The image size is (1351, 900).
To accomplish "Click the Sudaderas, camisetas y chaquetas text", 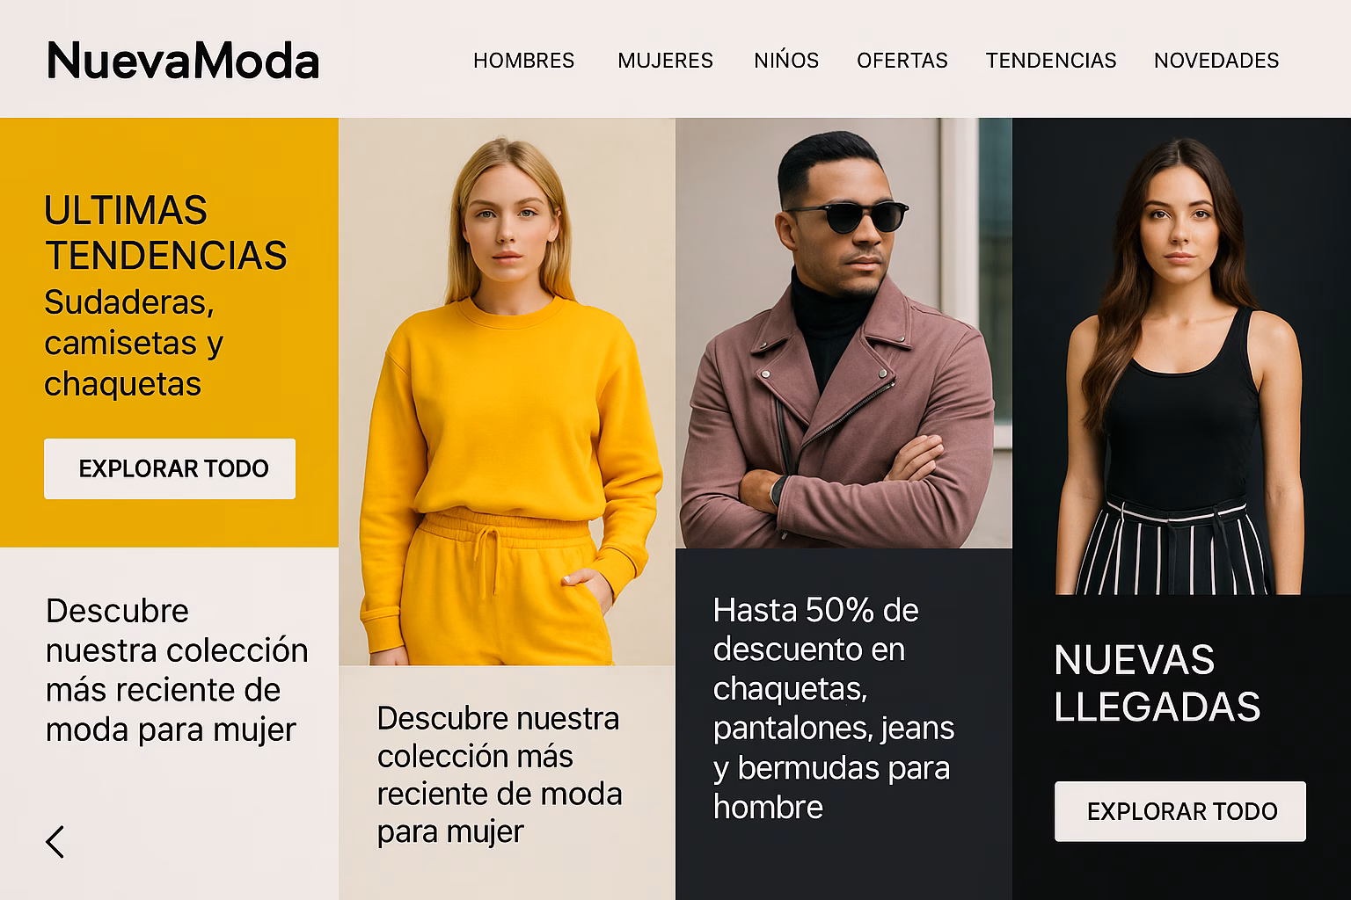I will pos(134,343).
